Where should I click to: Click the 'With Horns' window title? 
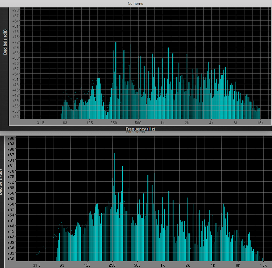(x=135, y=132)
